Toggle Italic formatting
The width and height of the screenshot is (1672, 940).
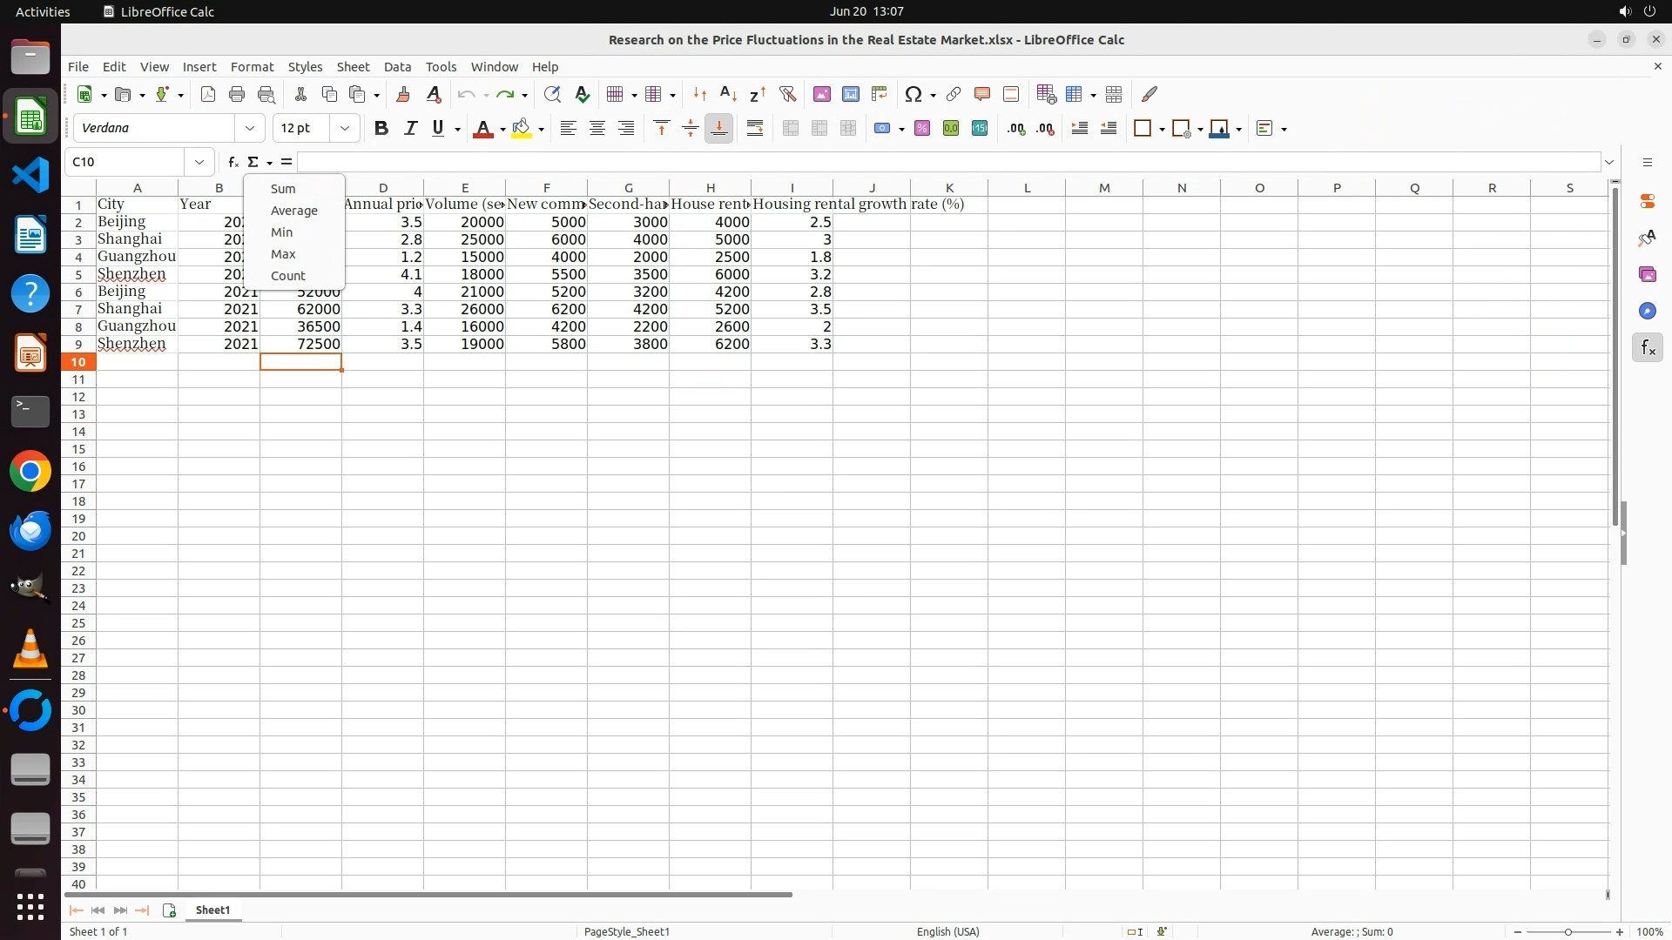pos(410,129)
